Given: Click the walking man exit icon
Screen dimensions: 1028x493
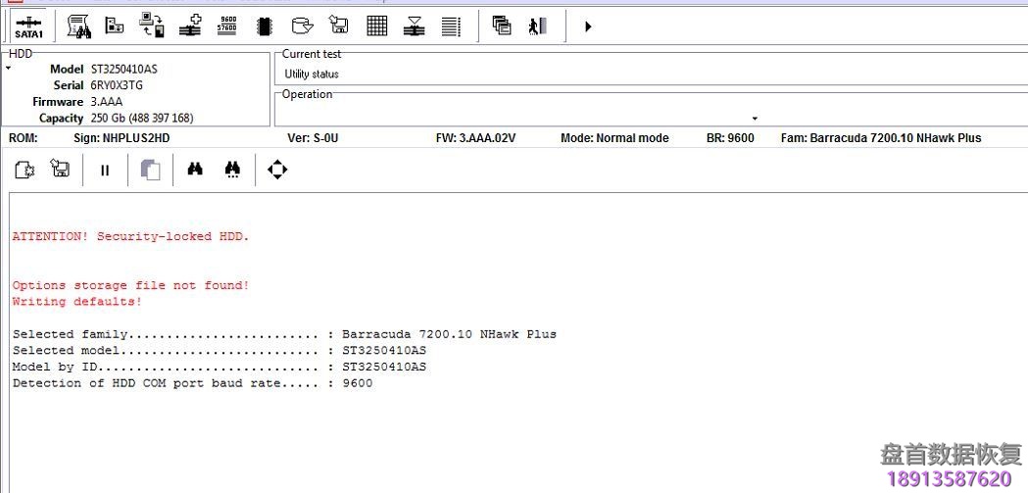Looking at the screenshot, I should 538,26.
